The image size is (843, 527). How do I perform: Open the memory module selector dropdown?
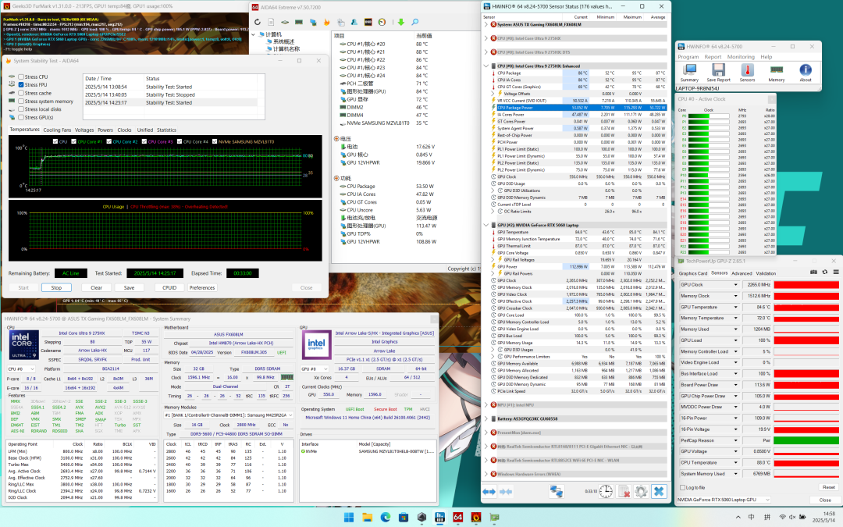[x=229, y=415]
